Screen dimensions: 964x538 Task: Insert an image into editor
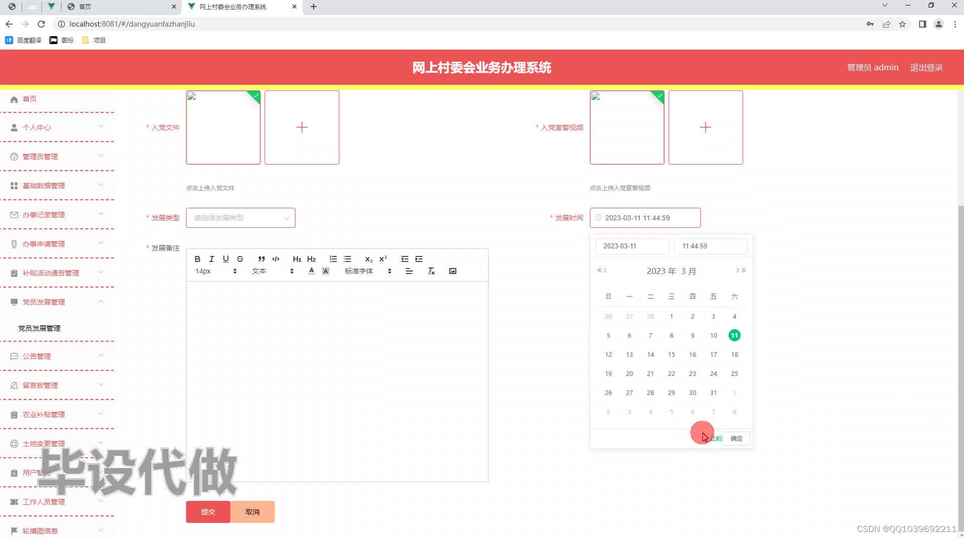point(453,271)
